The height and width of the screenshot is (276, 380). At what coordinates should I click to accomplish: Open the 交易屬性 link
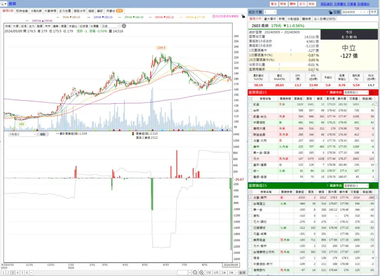340,4
